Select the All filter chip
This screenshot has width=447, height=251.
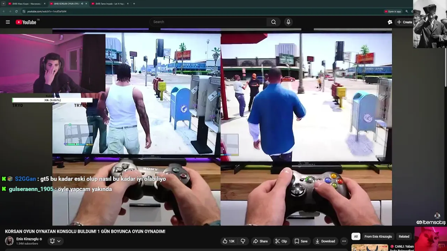[356, 236]
